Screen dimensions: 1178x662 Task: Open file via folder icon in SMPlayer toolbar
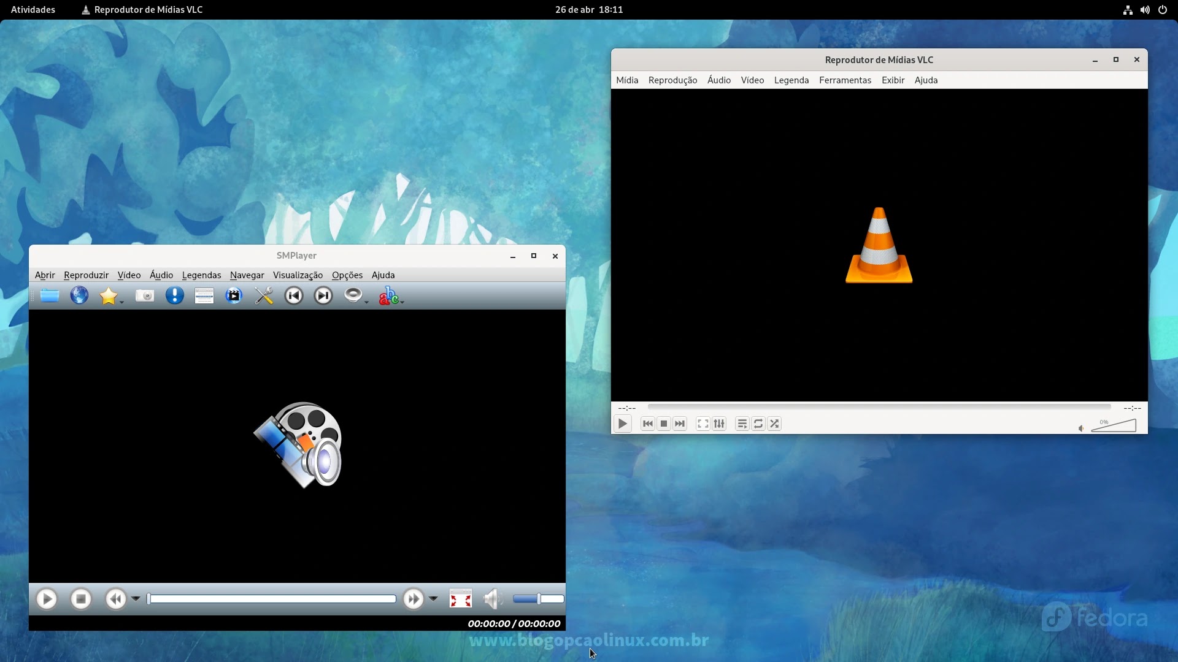click(50, 296)
